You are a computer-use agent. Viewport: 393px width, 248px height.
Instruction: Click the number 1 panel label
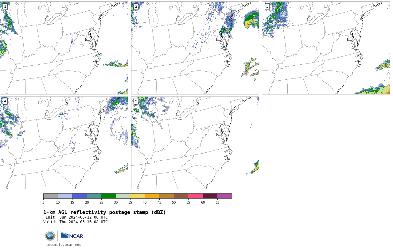coord(5,6)
